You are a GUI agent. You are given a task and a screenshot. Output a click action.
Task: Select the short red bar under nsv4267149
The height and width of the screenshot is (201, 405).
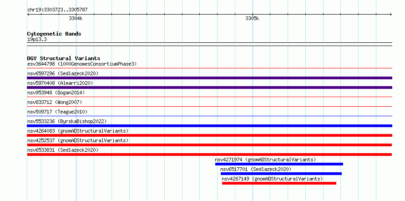[x=279, y=183]
